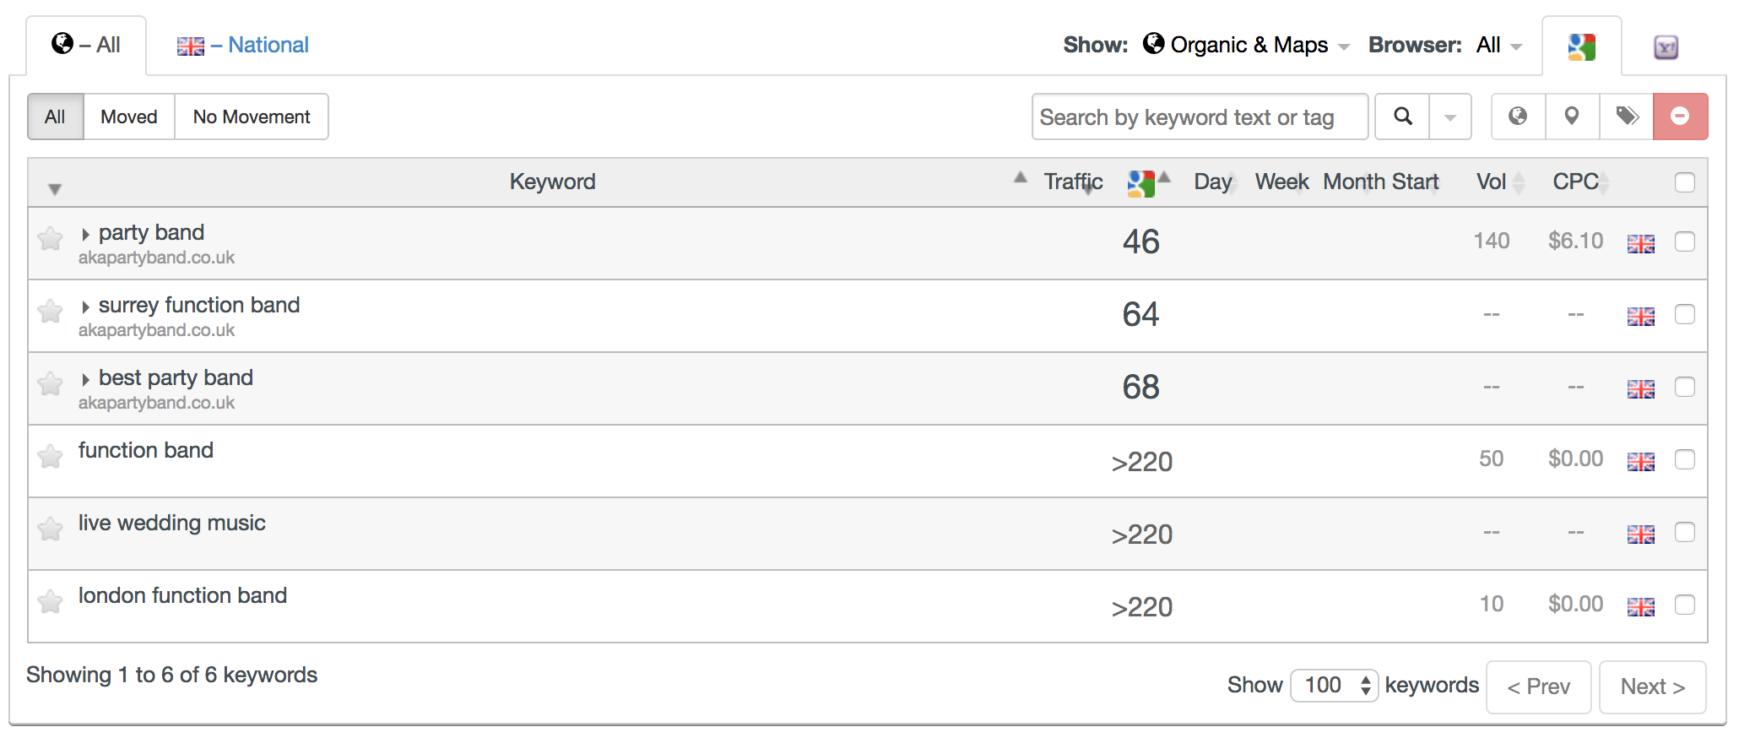
Task: Go to the Next page button
Action: click(1652, 686)
